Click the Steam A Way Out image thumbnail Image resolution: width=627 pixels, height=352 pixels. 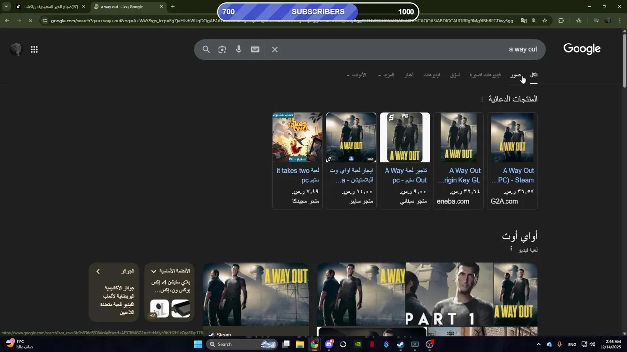pos(256,294)
